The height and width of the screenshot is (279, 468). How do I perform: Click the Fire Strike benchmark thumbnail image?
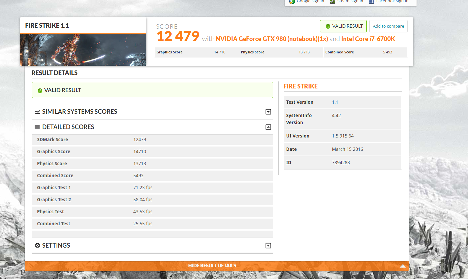click(83, 50)
